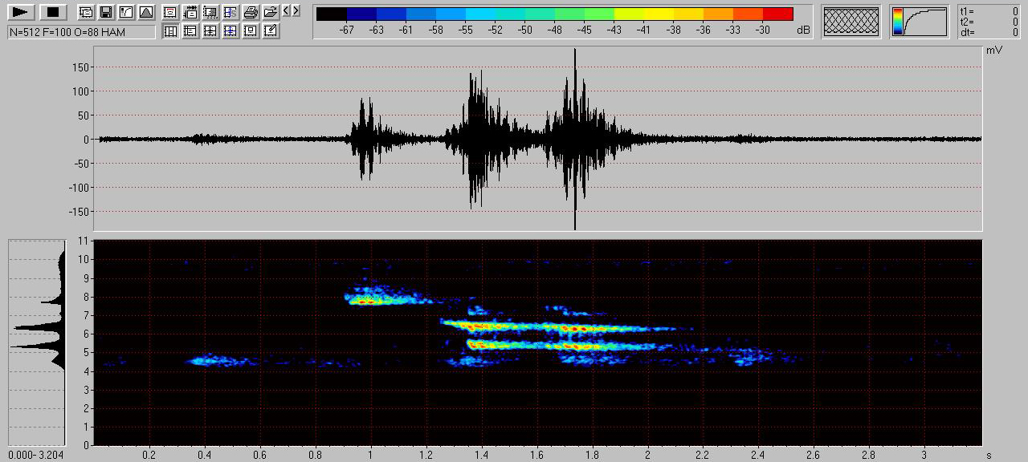This screenshot has width=1028, height=462.
Task: Click the overlapping windows icon
Action: [85, 12]
